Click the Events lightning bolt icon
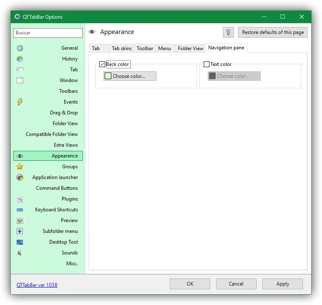This screenshot has width=322, height=305. (x=20, y=102)
